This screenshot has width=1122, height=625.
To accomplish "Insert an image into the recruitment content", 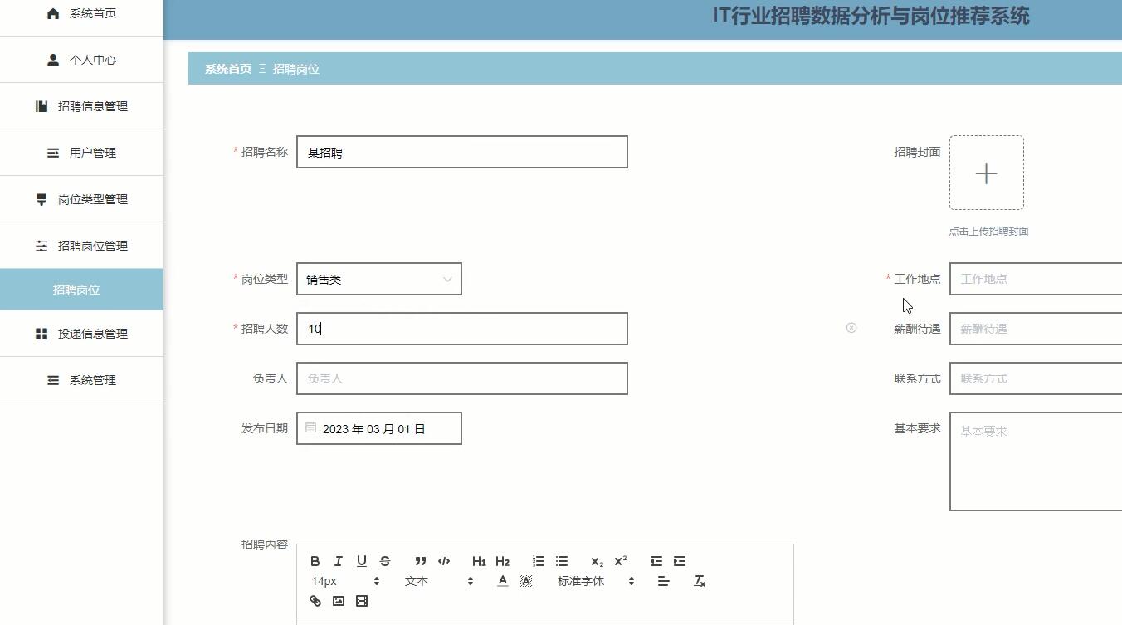I will [x=338, y=600].
